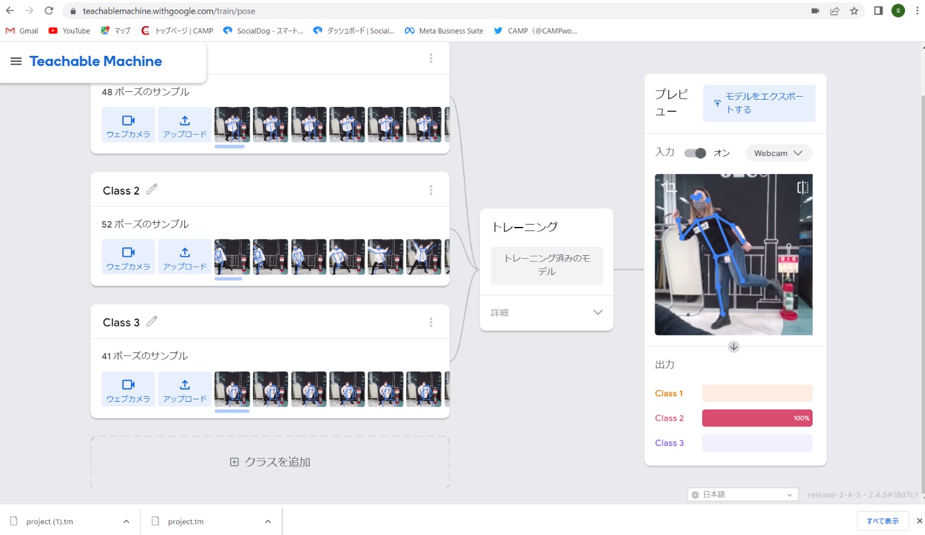Screen dimensions: 925x535
Task: Open the three-dot menu for Class 2
Action: pos(431,190)
